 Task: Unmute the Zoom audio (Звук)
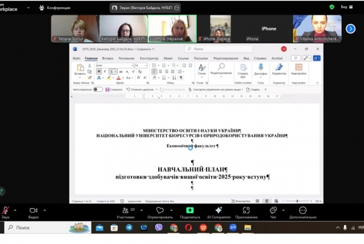(x=5, y=213)
